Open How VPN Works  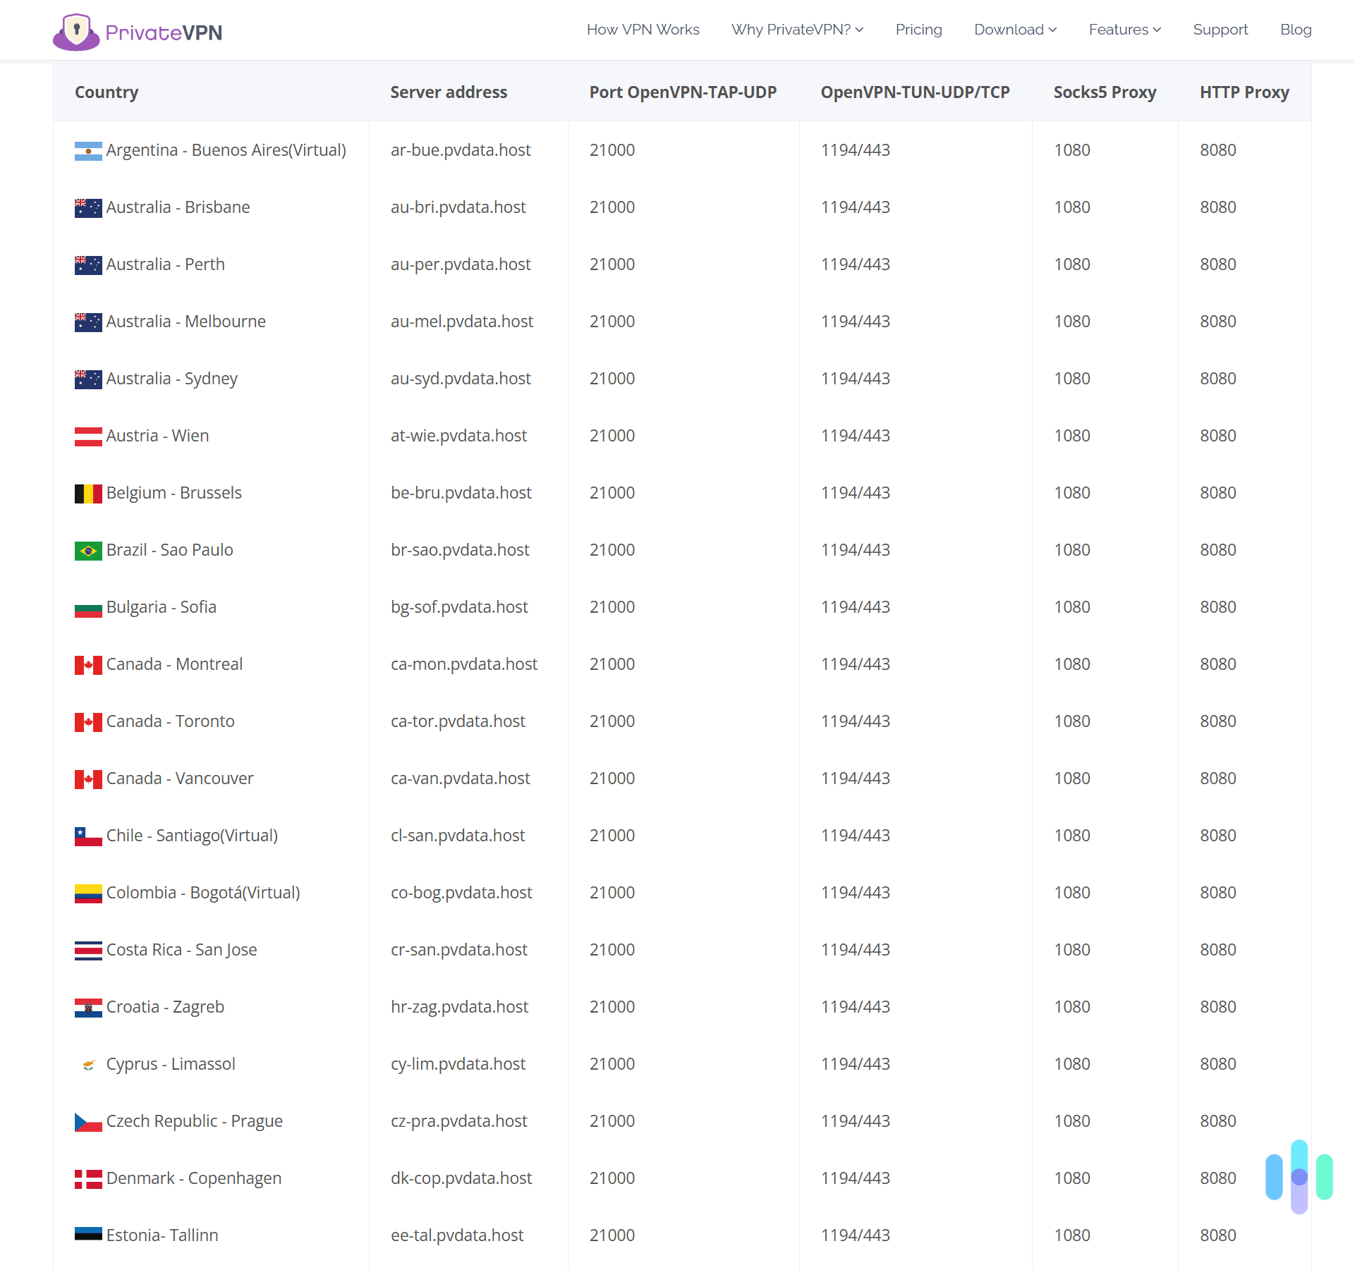point(643,30)
